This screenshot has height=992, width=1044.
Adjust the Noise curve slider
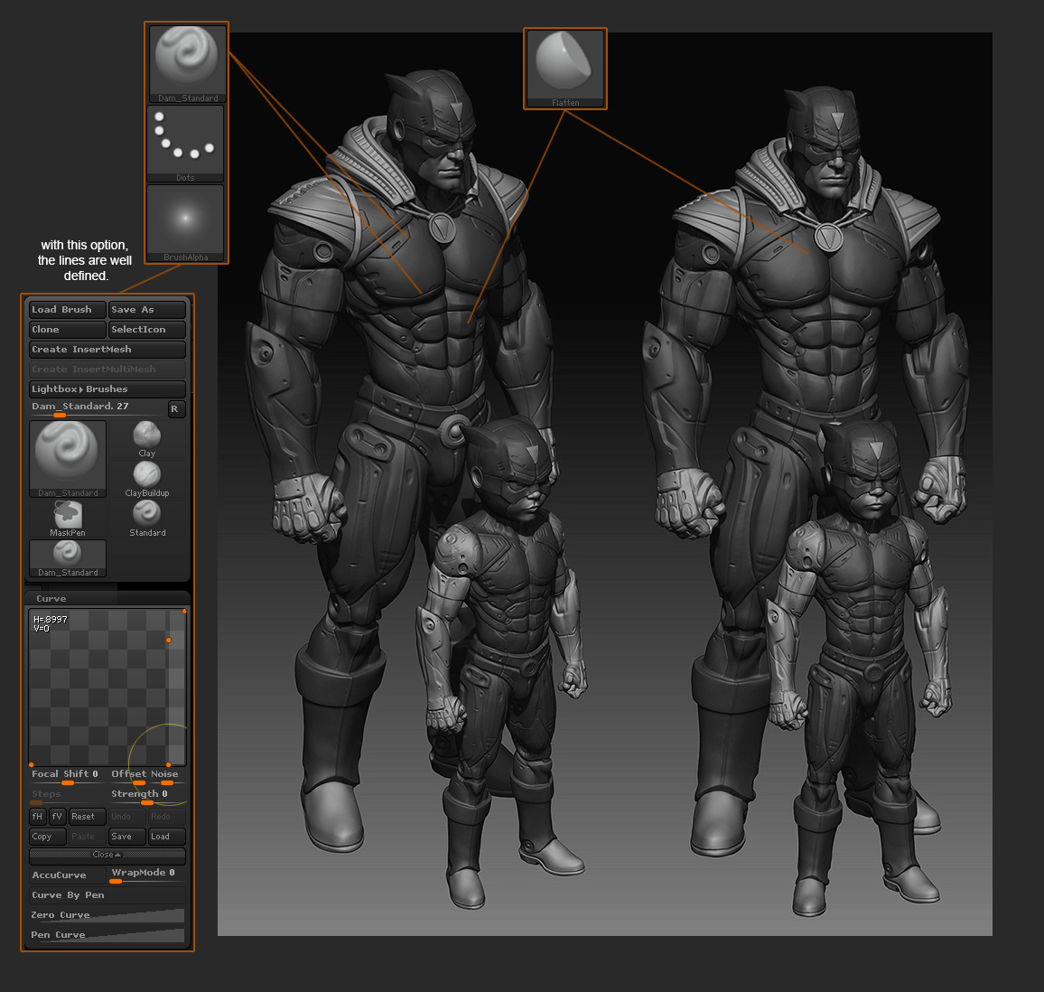pos(167,776)
